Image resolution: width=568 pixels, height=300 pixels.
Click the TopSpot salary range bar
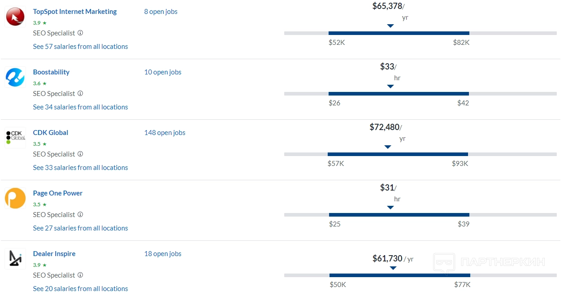click(x=399, y=33)
